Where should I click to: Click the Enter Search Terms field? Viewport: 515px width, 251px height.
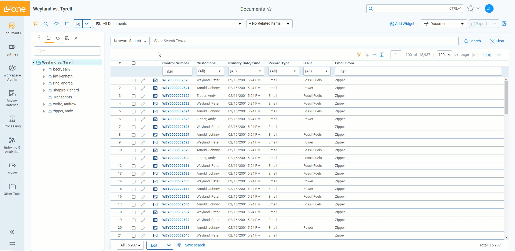point(305,41)
